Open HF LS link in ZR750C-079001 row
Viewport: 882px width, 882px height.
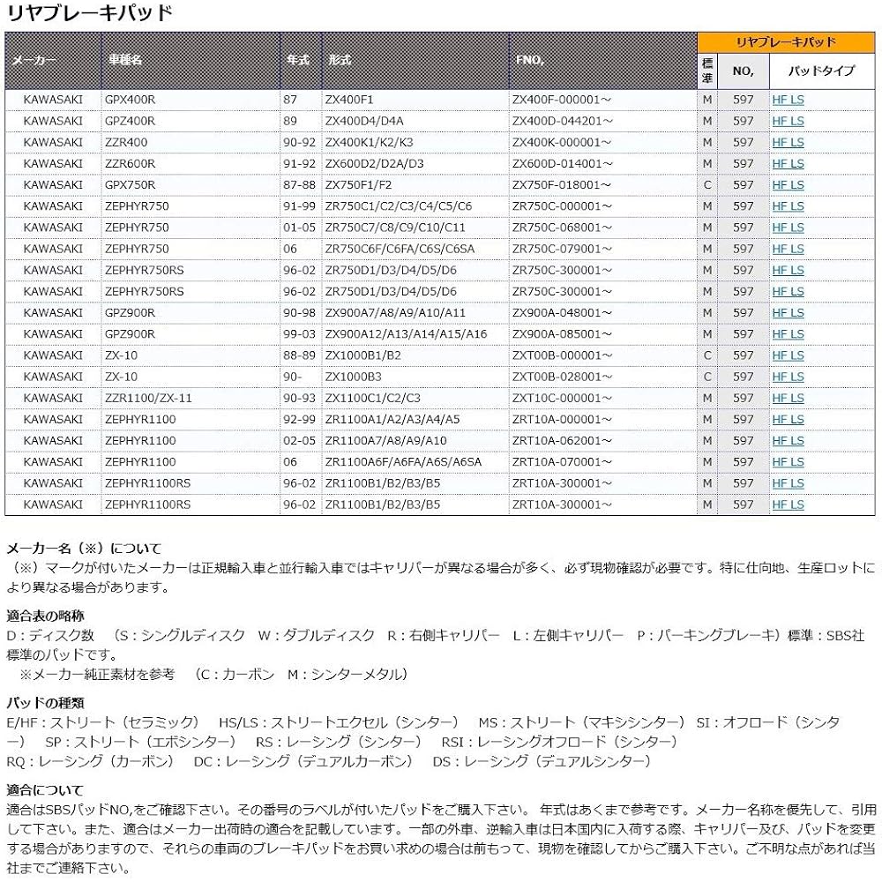click(x=788, y=250)
